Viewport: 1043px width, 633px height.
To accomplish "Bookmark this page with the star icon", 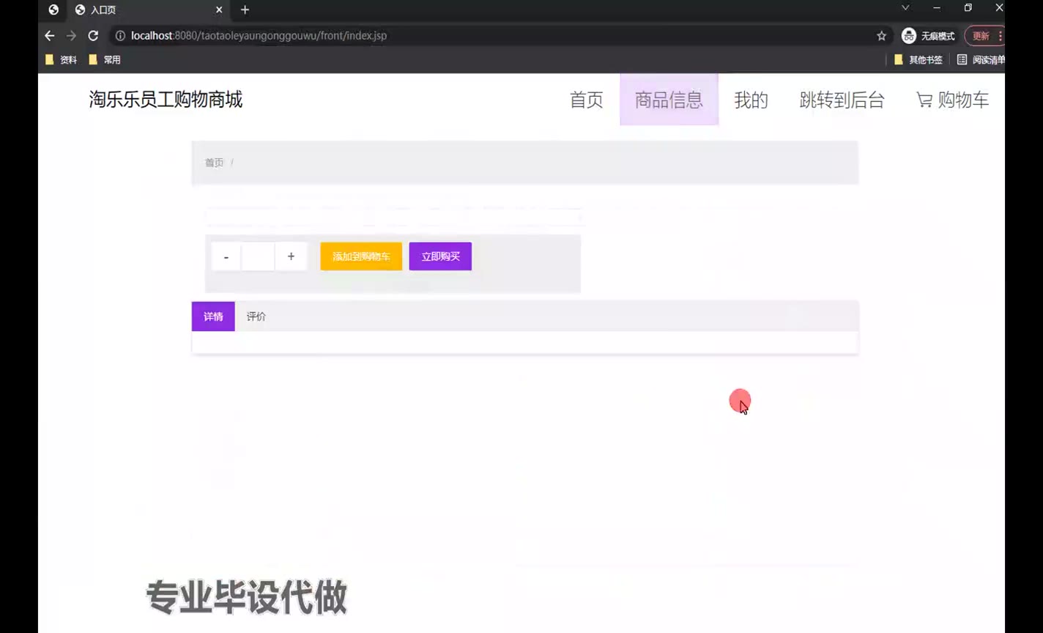I will coord(881,36).
